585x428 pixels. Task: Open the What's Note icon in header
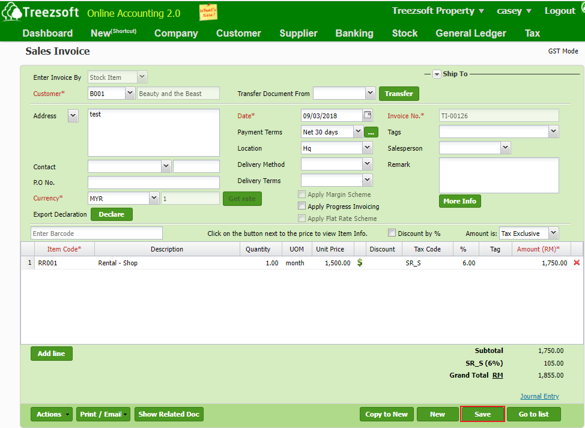click(208, 12)
